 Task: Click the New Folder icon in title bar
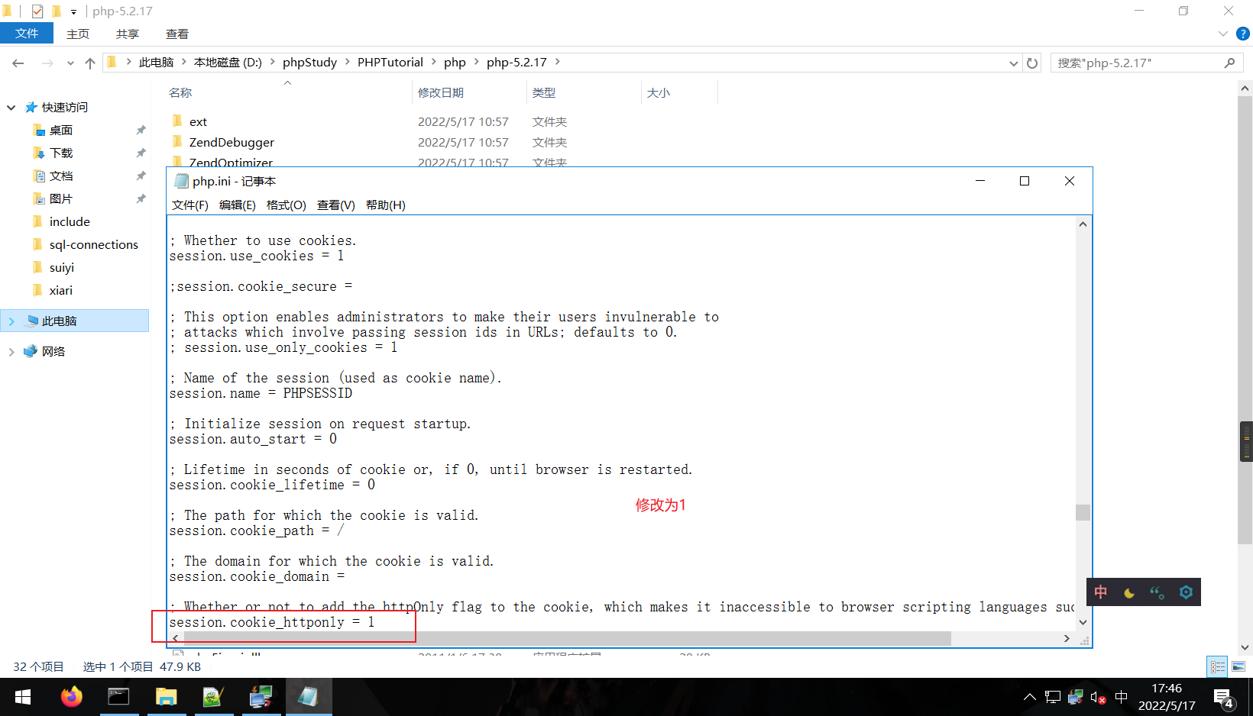tap(57, 11)
